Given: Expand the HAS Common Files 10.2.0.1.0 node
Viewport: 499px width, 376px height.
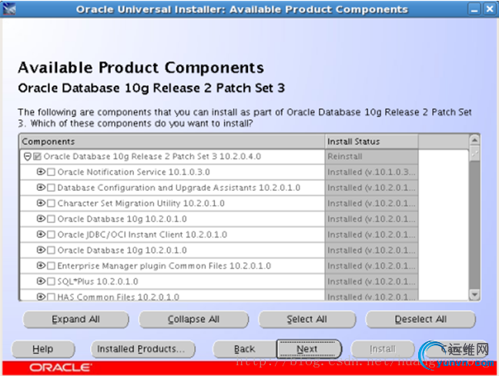Looking at the screenshot, I should tap(41, 297).
